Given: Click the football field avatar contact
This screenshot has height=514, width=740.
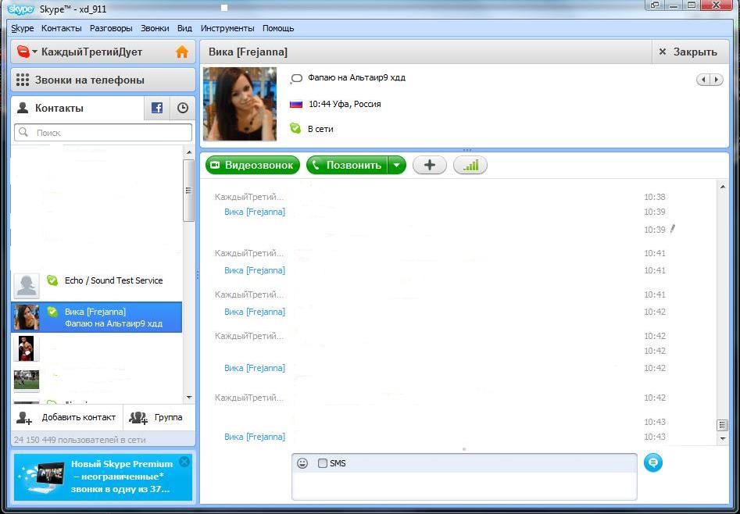Looking at the screenshot, I should pyautogui.click(x=26, y=380).
